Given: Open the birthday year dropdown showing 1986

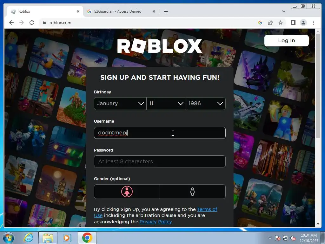Looking at the screenshot, I should pos(206,103).
